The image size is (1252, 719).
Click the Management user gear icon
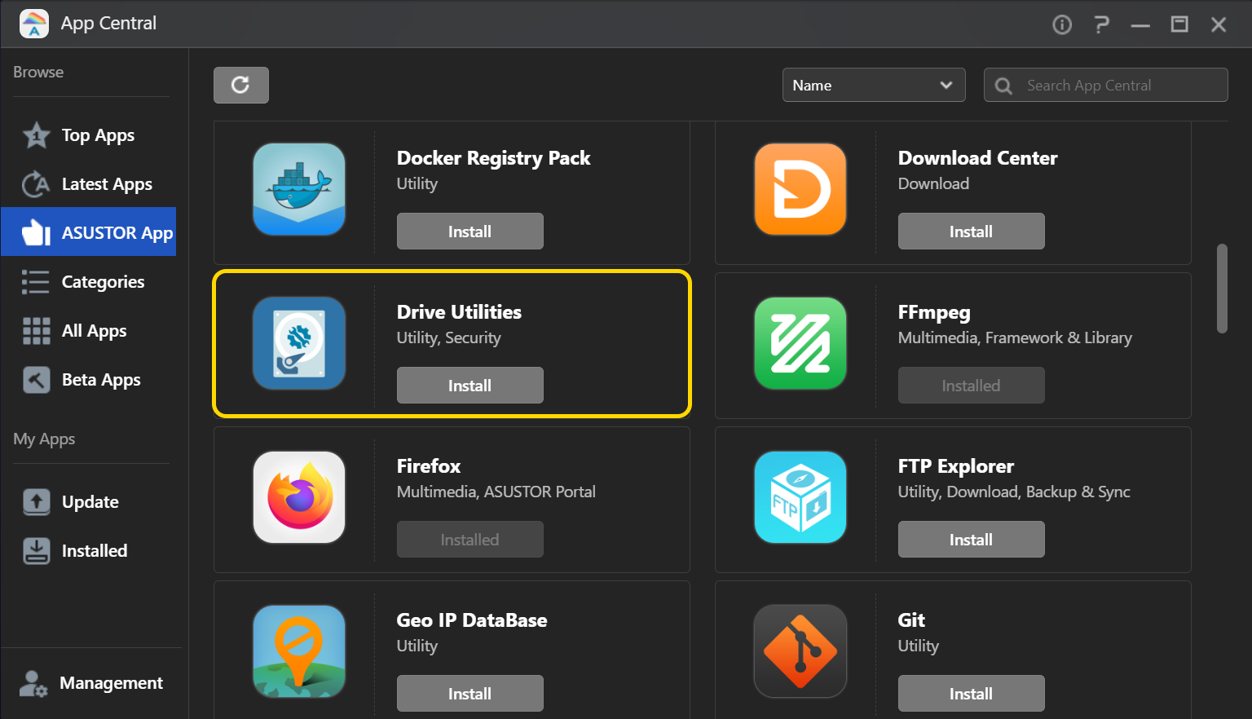(x=33, y=683)
